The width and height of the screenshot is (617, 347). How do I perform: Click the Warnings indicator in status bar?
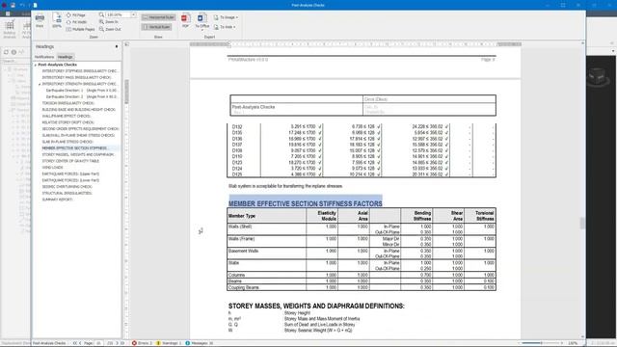click(x=169, y=343)
